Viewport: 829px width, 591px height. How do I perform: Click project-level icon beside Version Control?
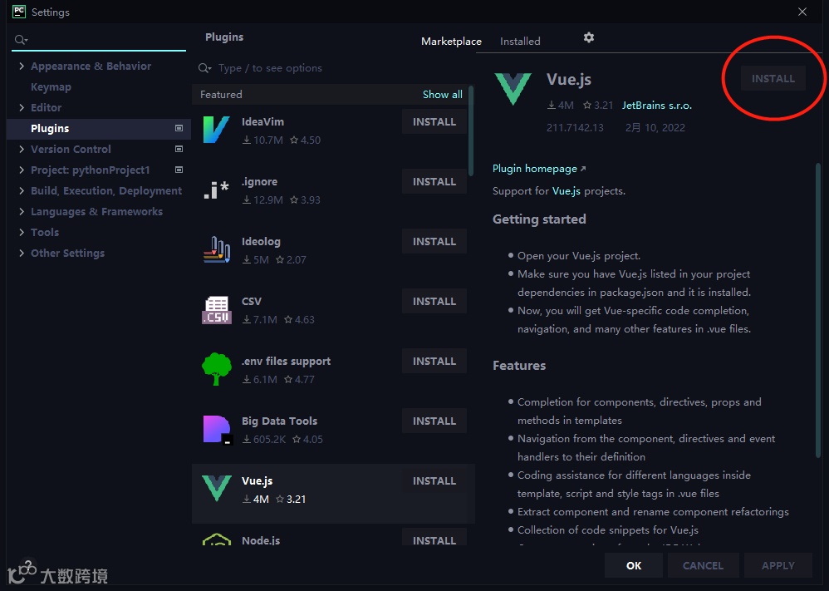coord(179,150)
